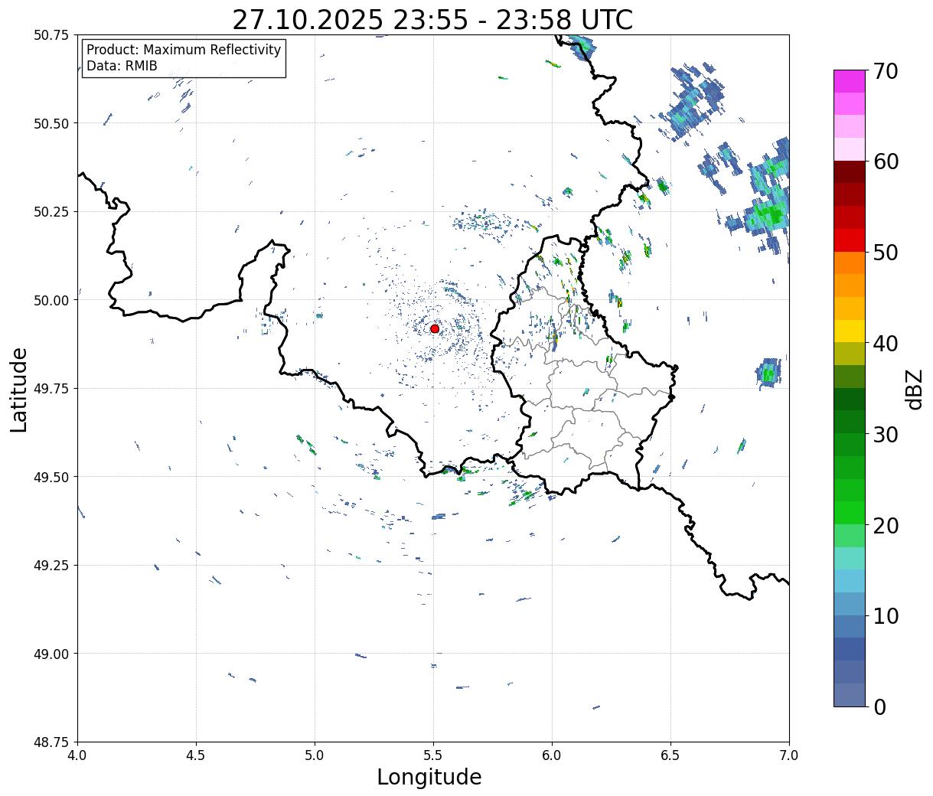
Task: Click colorbar tick label 50
Action: (x=885, y=252)
